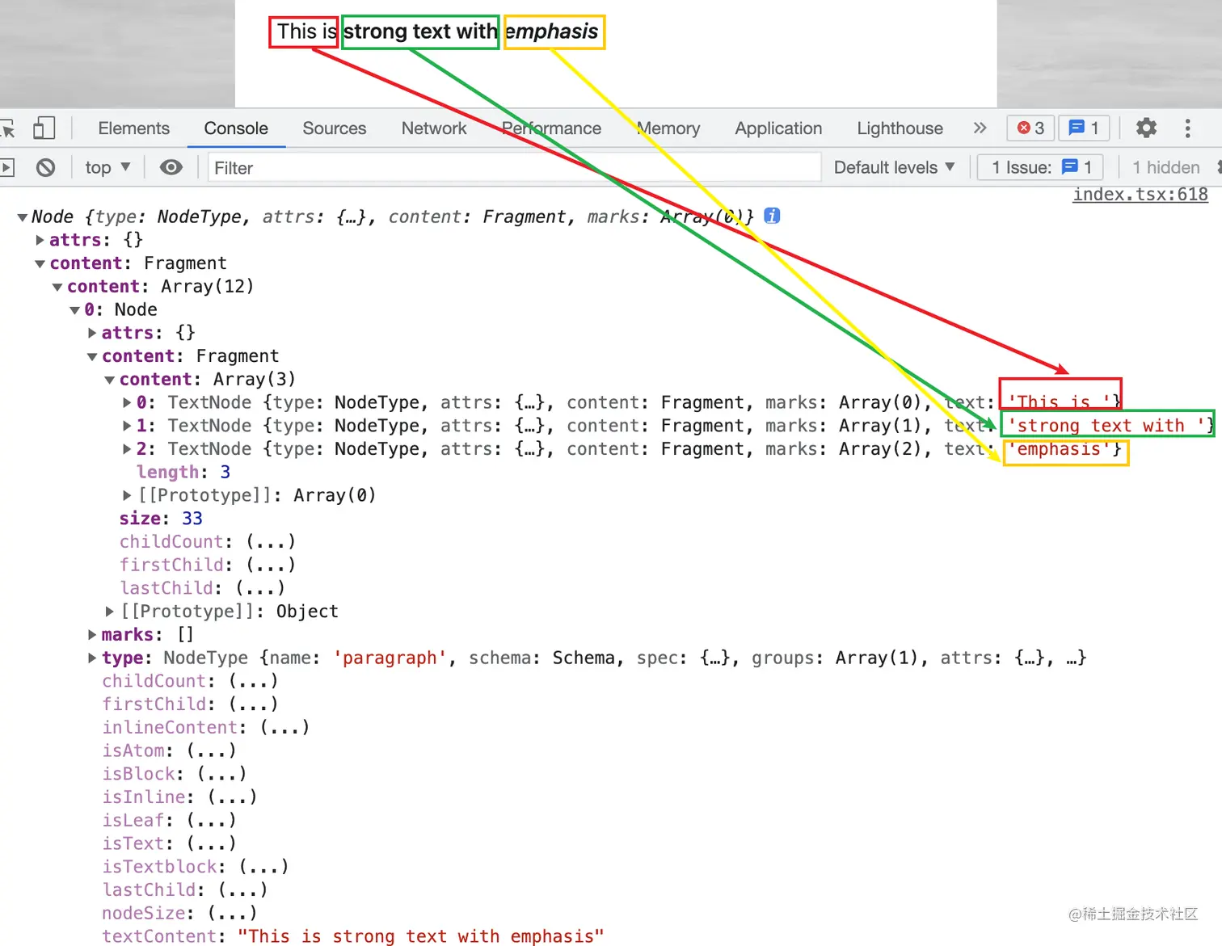
Task: Switch to the Lighthouse tab
Action: click(899, 128)
